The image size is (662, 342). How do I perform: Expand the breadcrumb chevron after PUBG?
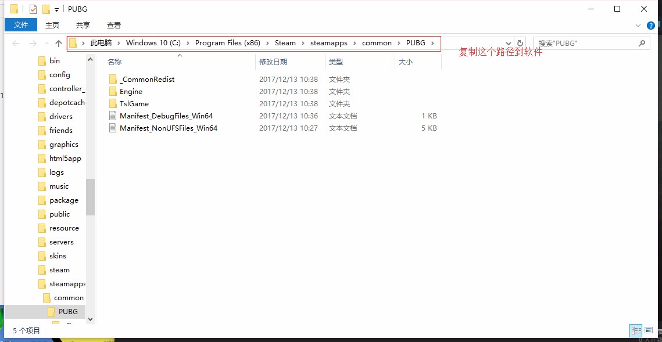click(432, 43)
